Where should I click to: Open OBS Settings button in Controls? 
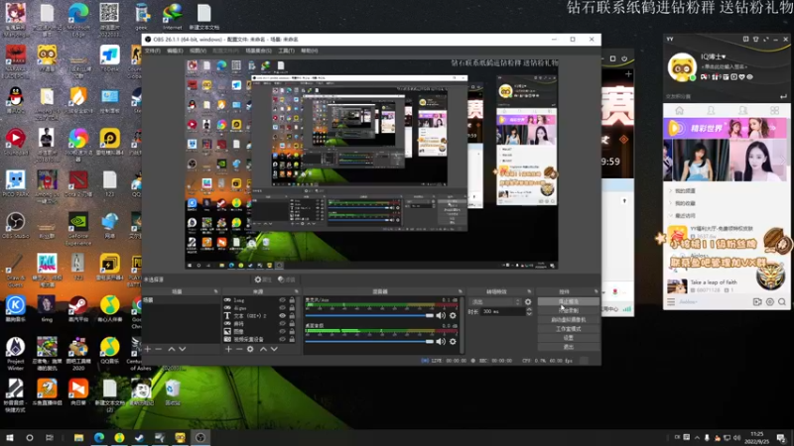pos(568,338)
